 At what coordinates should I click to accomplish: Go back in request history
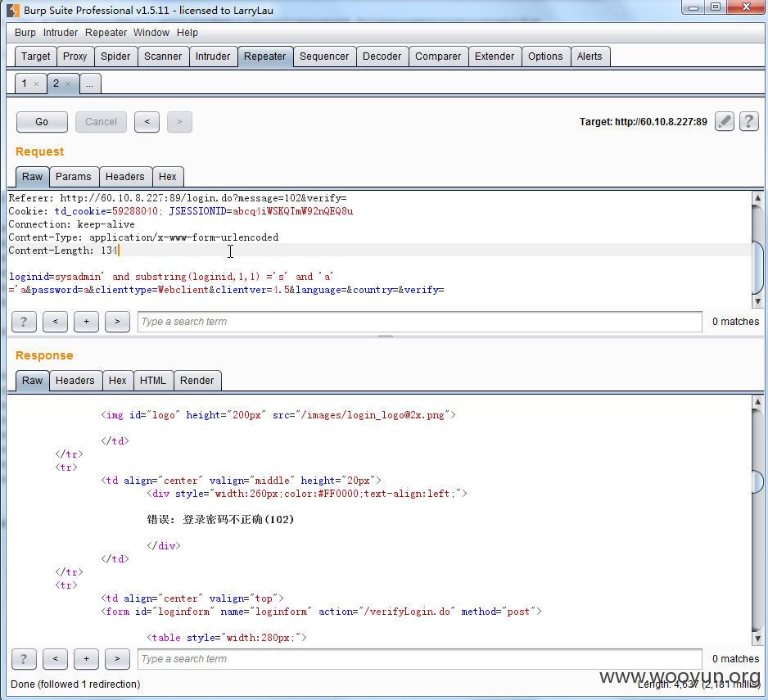(147, 122)
